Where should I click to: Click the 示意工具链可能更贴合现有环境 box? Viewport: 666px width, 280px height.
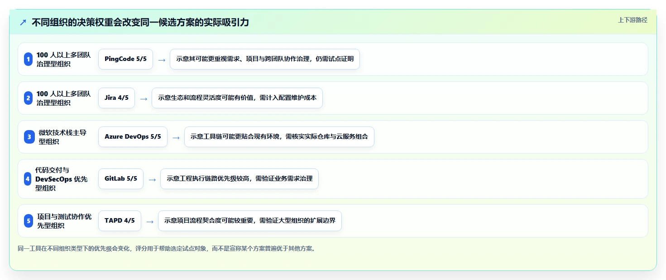coord(279,137)
